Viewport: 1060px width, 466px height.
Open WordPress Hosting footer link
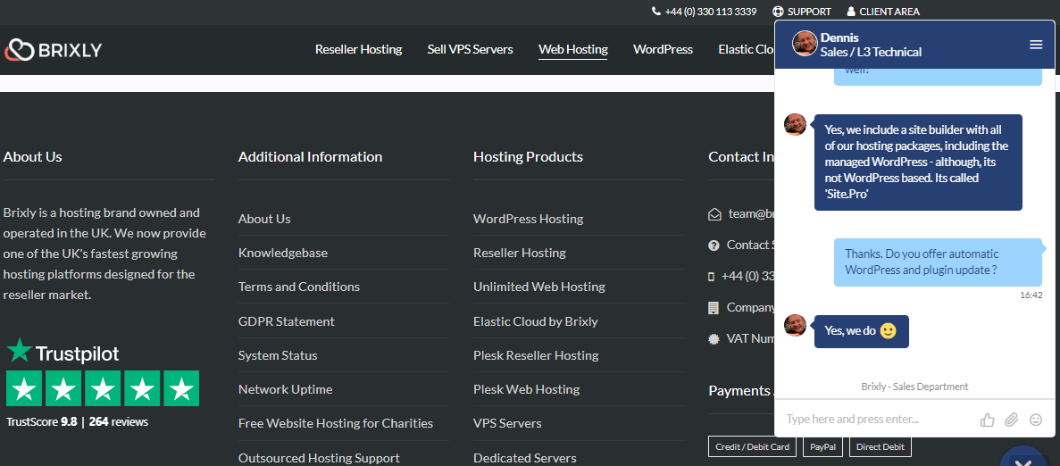(x=528, y=219)
